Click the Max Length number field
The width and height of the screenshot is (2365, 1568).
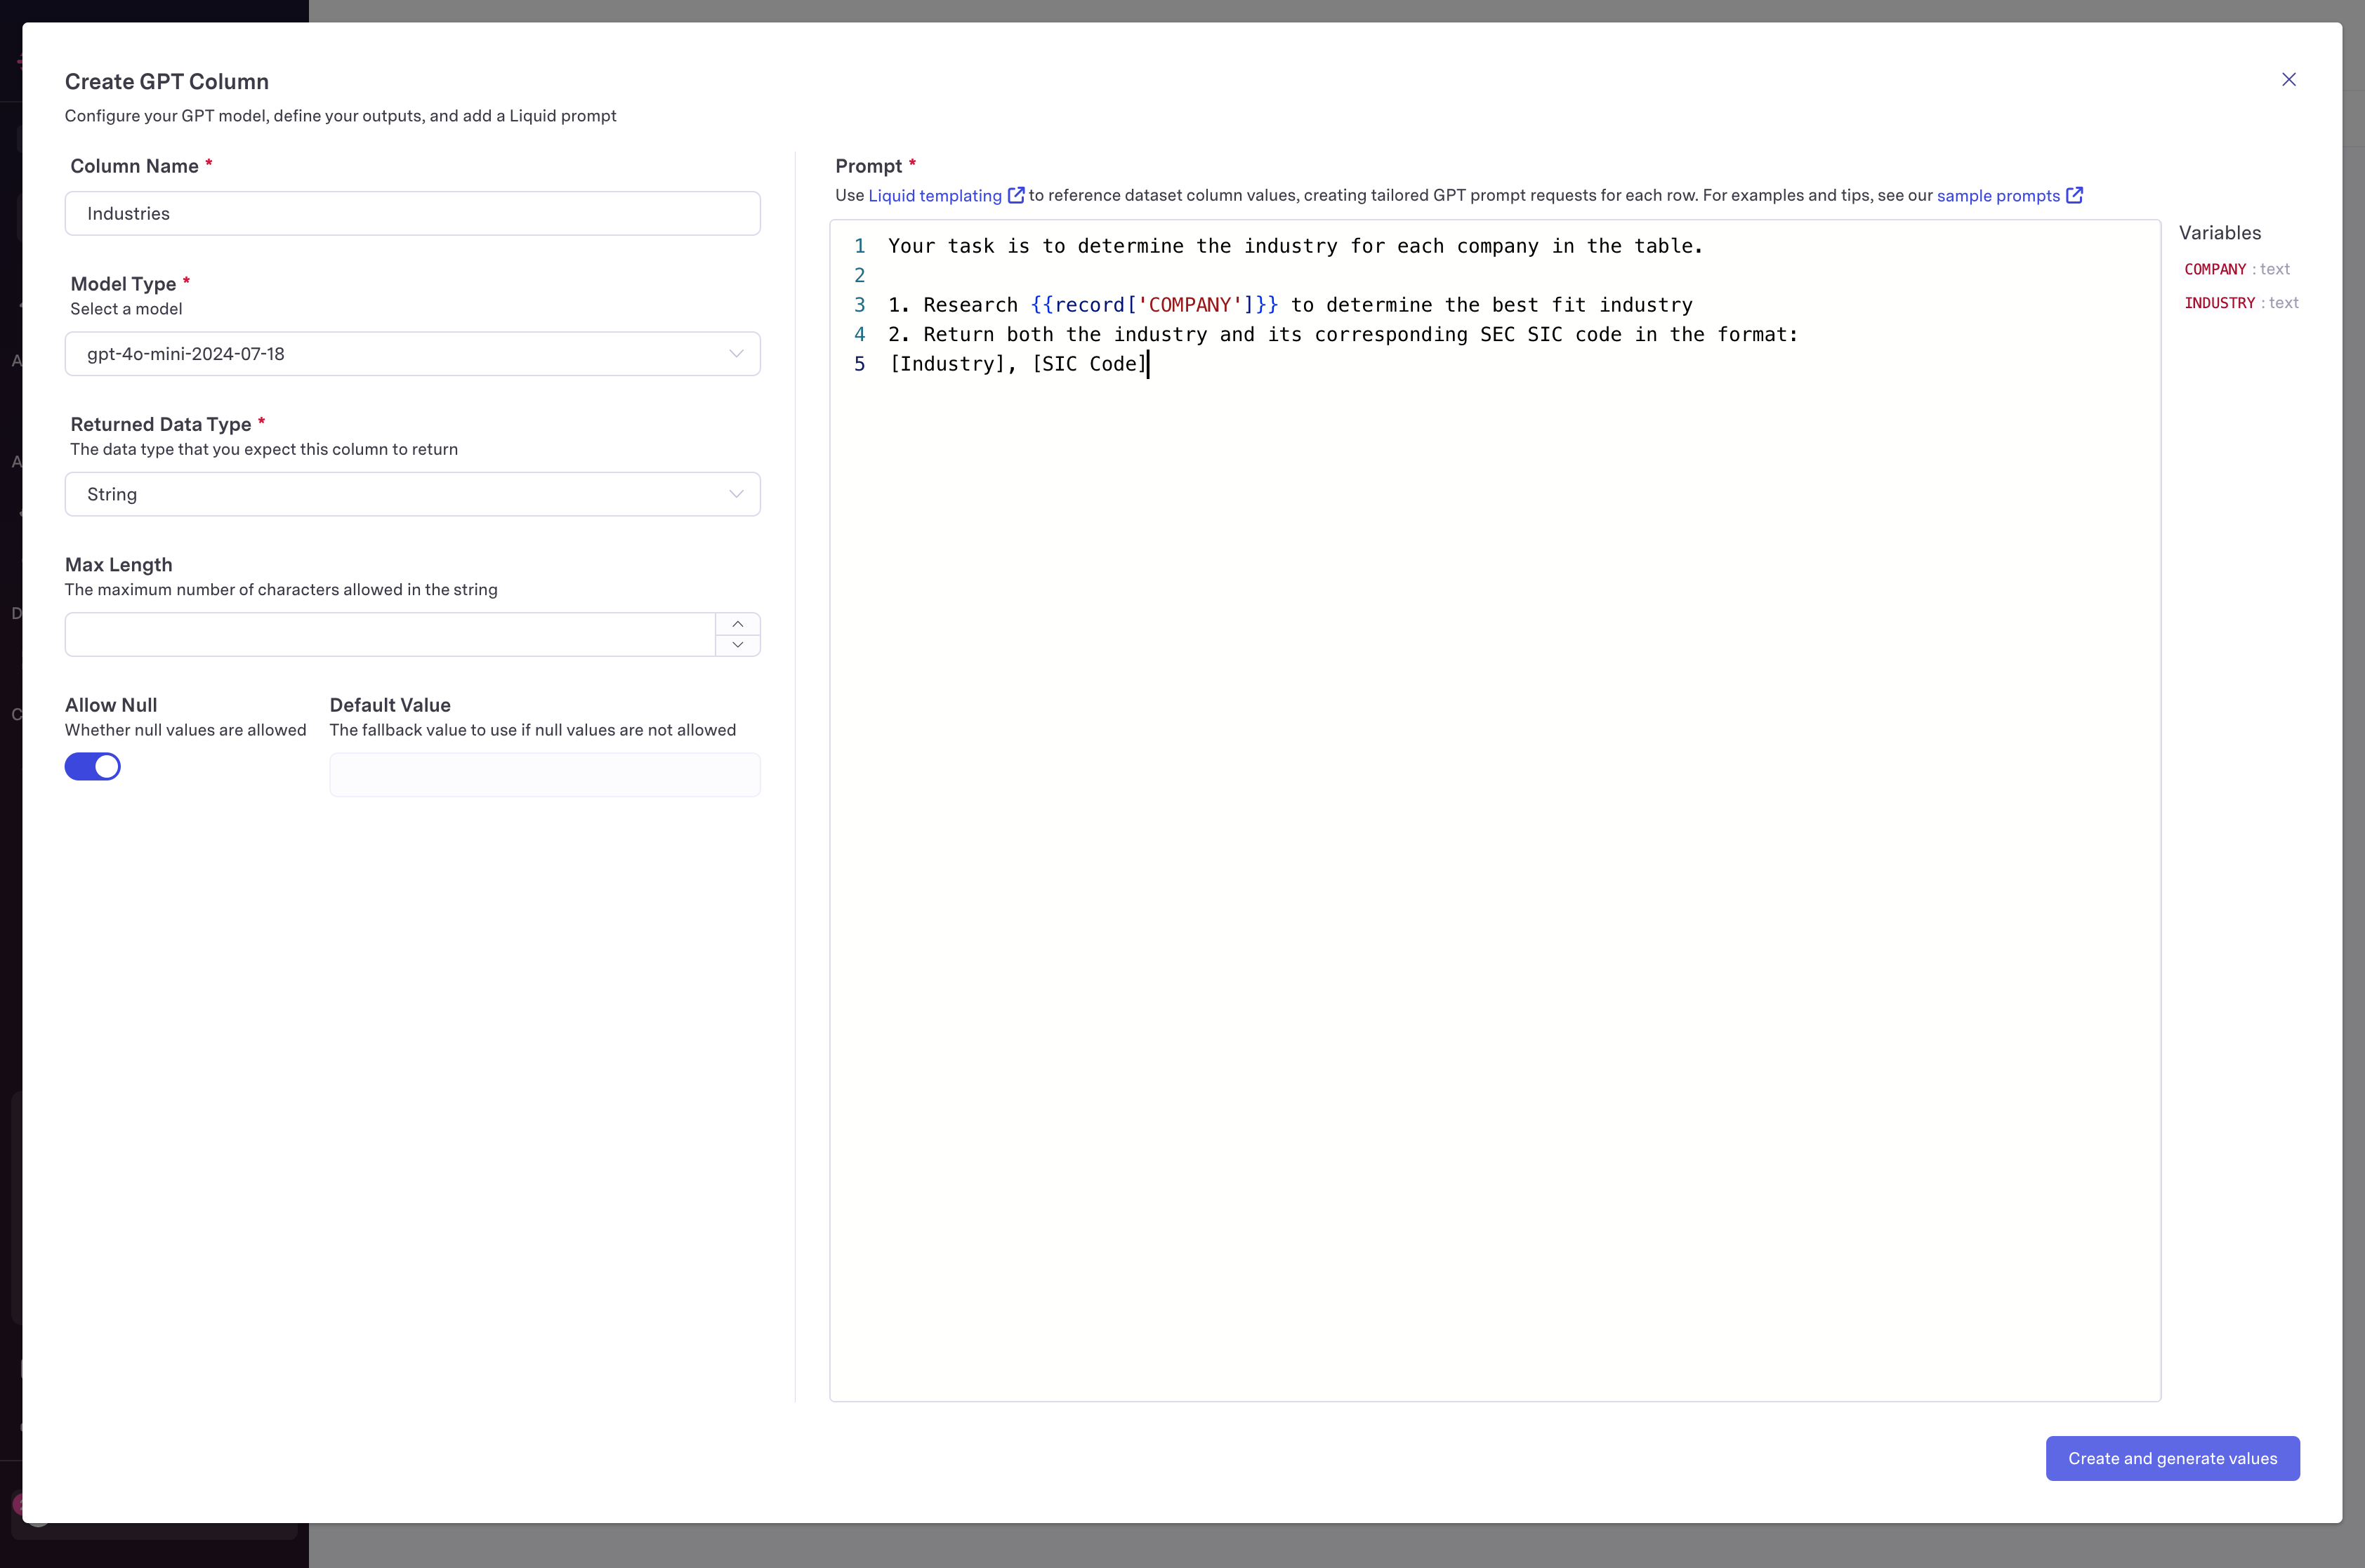click(390, 634)
